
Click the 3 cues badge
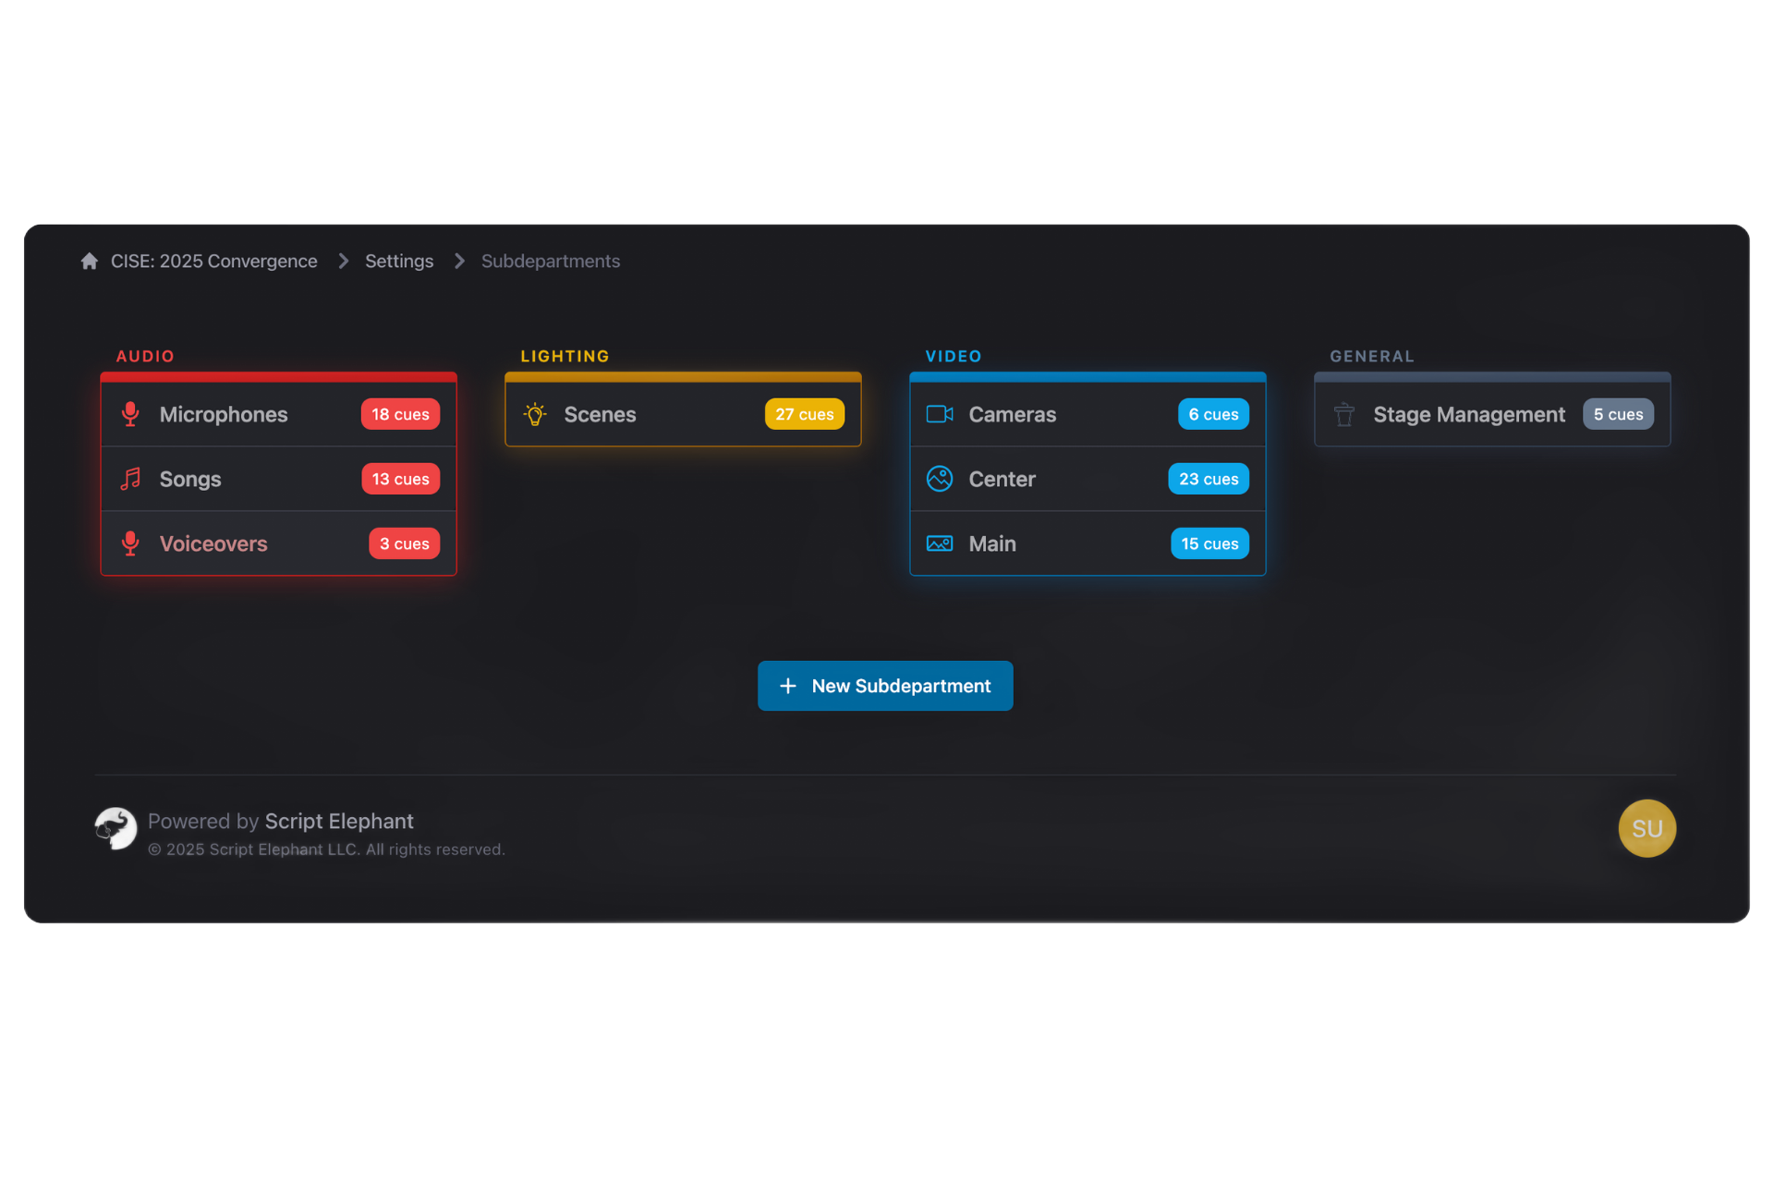[404, 543]
